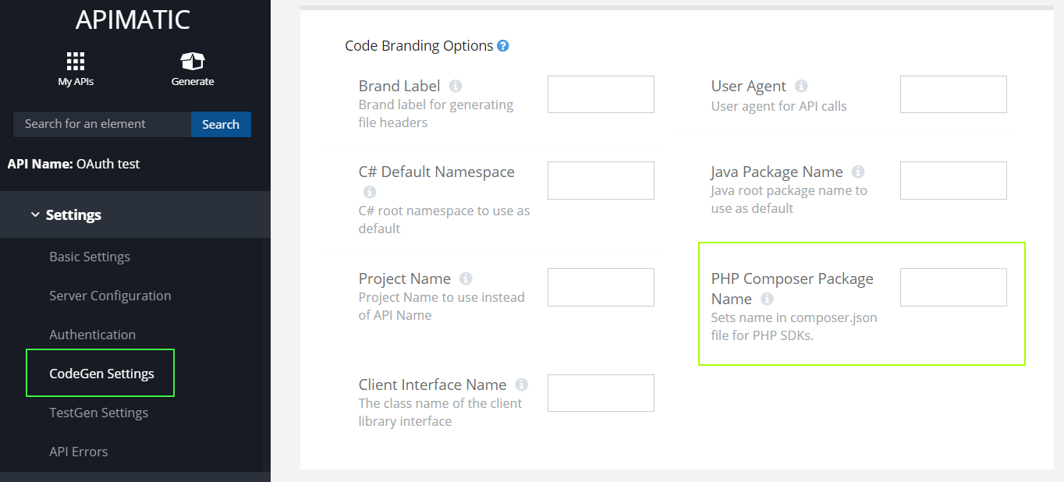This screenshot has width=1064, height=482.
Task: Show info for User Agent
Action: pos(801,86)
